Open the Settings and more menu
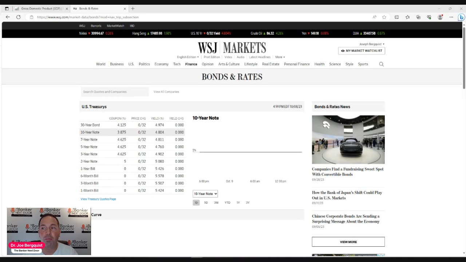 (451, 17)
